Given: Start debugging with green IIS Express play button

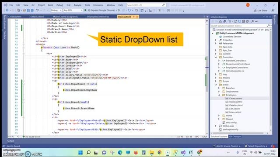Looking at the screenshot, I should [x=85, y=10].
